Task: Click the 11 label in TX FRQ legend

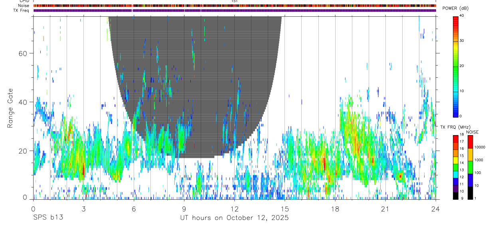Action: (462, 185)
